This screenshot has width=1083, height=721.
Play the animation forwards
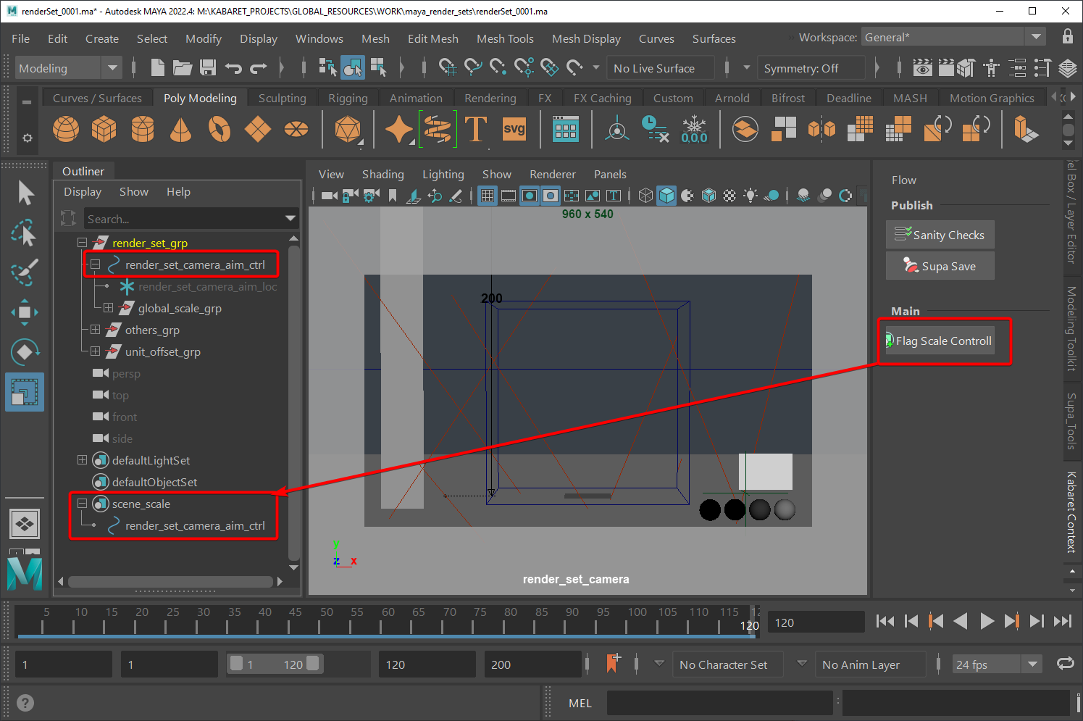986,621
